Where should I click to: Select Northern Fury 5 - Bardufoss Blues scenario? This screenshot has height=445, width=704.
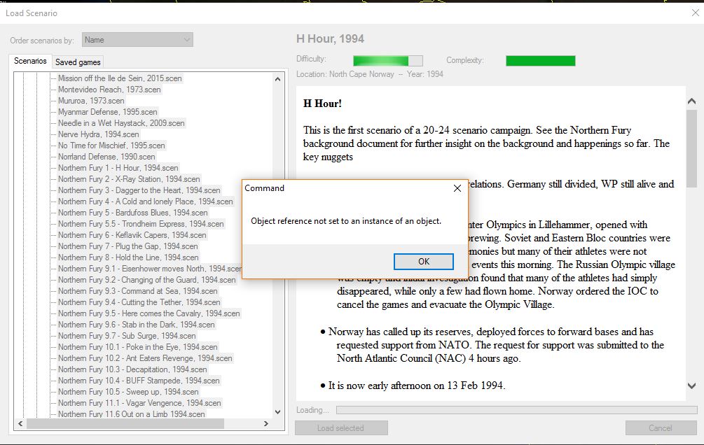tap(133, 213)
